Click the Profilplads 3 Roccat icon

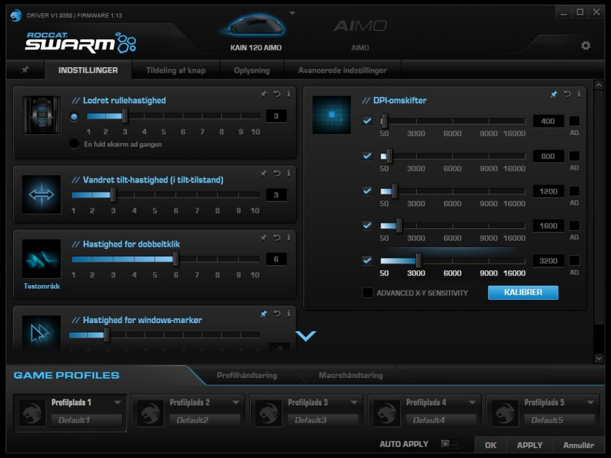coord(268,413)
